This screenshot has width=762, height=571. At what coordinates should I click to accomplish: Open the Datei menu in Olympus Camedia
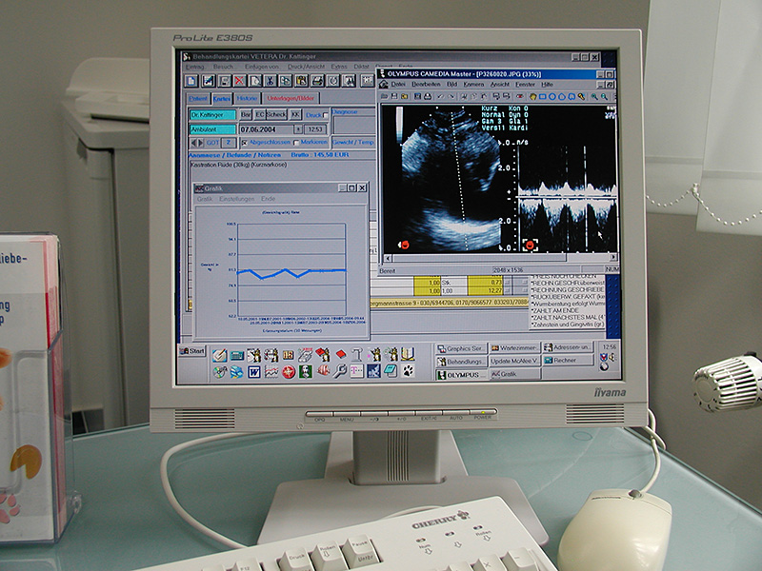[x=398, y=85]
